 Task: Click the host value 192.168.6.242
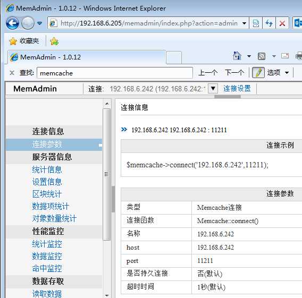click(215, 248)
